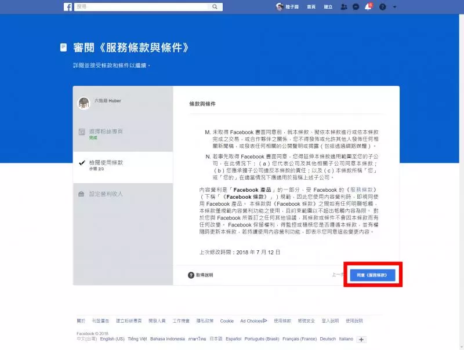Switch language to Tiếng Việt
The height and width of the screenshot is (350, 464).
pos(137,339)
